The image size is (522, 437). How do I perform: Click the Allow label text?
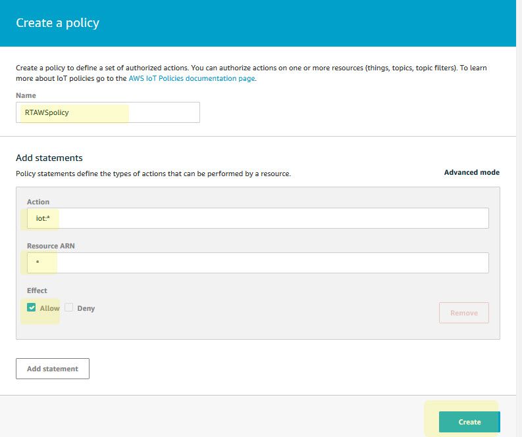click(49, 308)
